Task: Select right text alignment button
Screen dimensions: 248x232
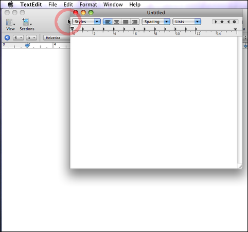Action: pyautogui.click(x=135, y=22)
